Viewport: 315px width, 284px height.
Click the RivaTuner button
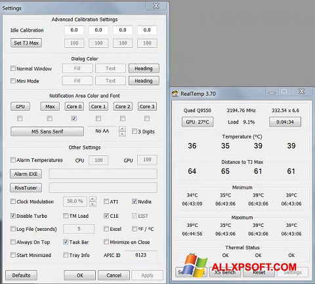pos(26,188)
